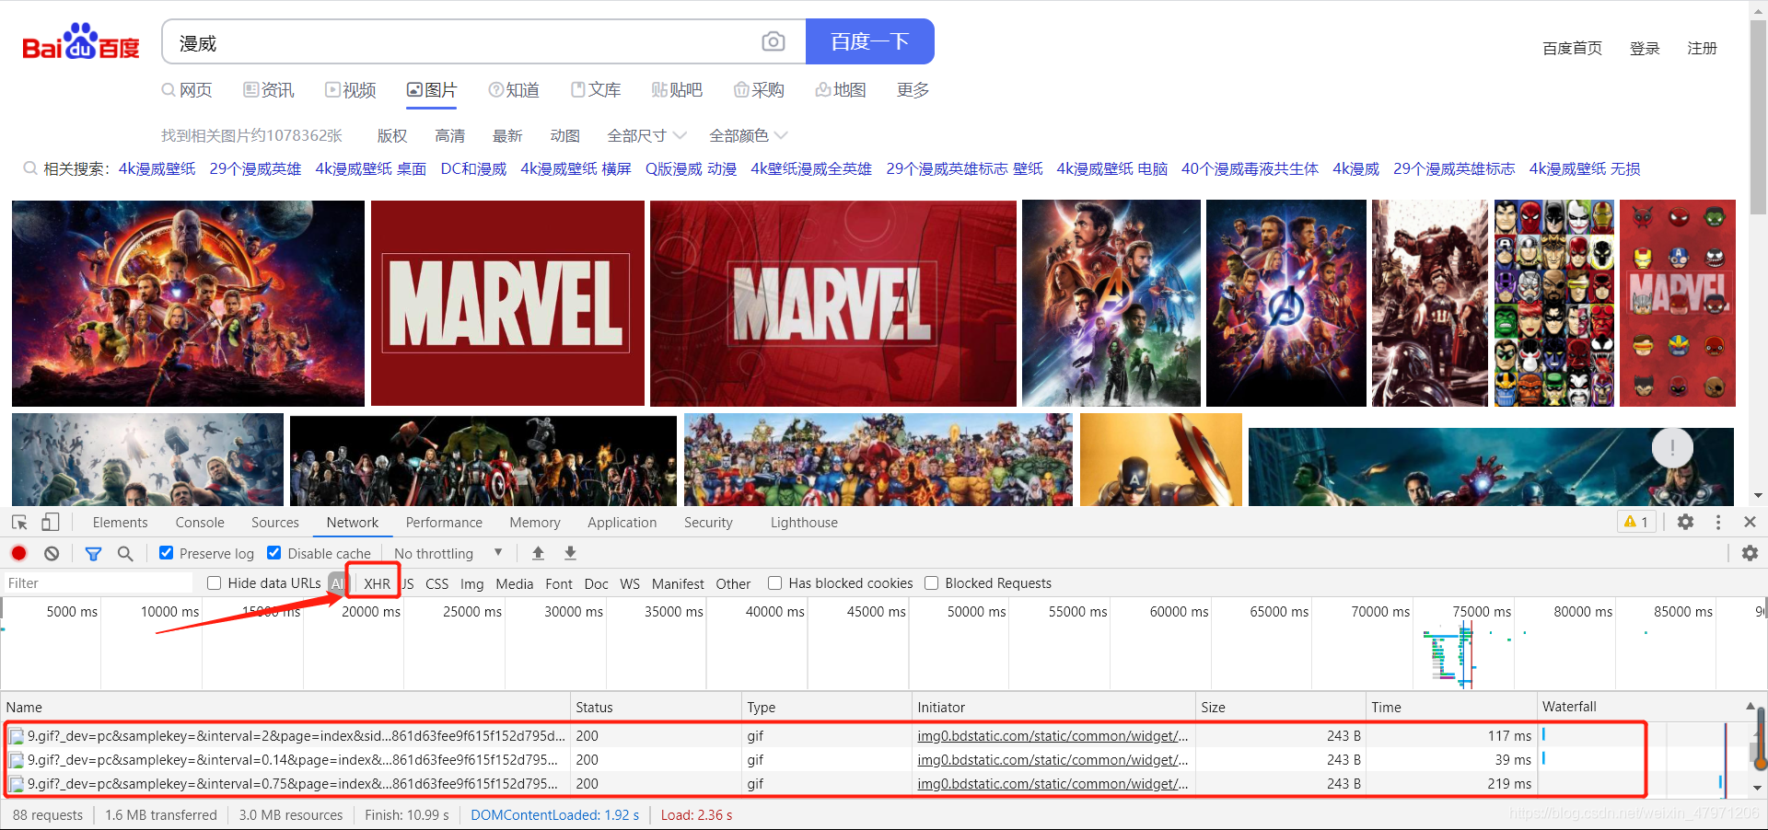Select the interval=2 9.gif request row

pyautogui.click(x=770, y=736)
